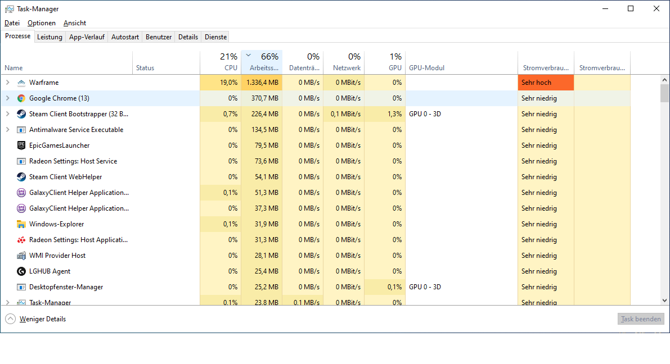Click the Steam Client WebHelper icon

pyautogui.click(x=21, y=177)
